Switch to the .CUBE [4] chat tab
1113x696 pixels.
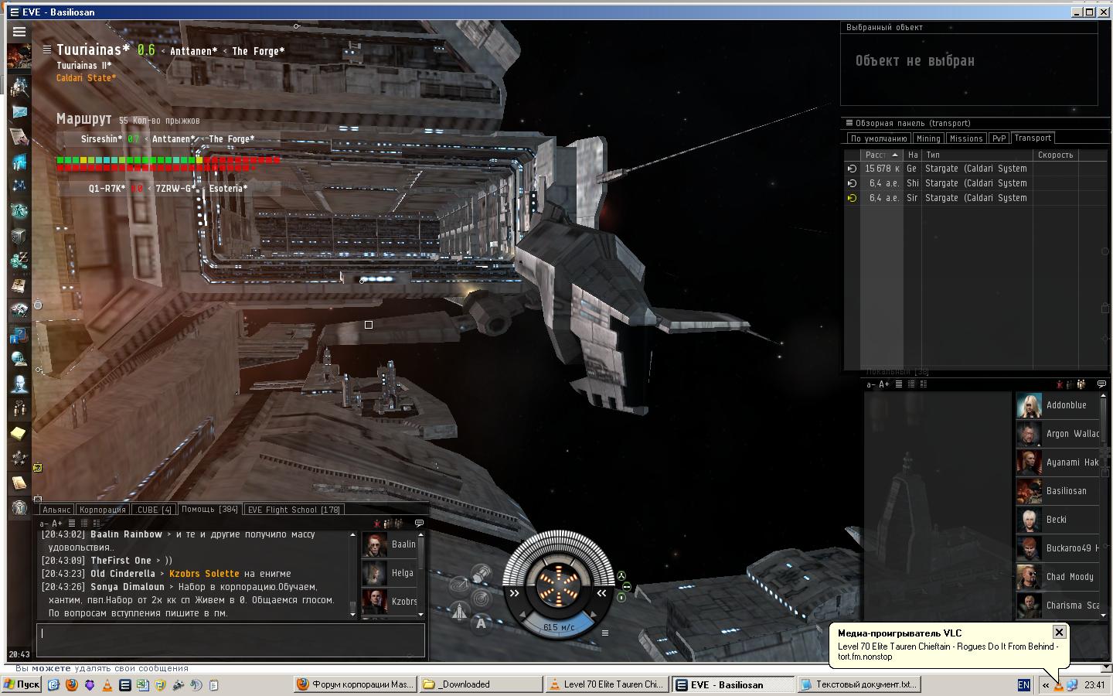click(x=154, y=510)
